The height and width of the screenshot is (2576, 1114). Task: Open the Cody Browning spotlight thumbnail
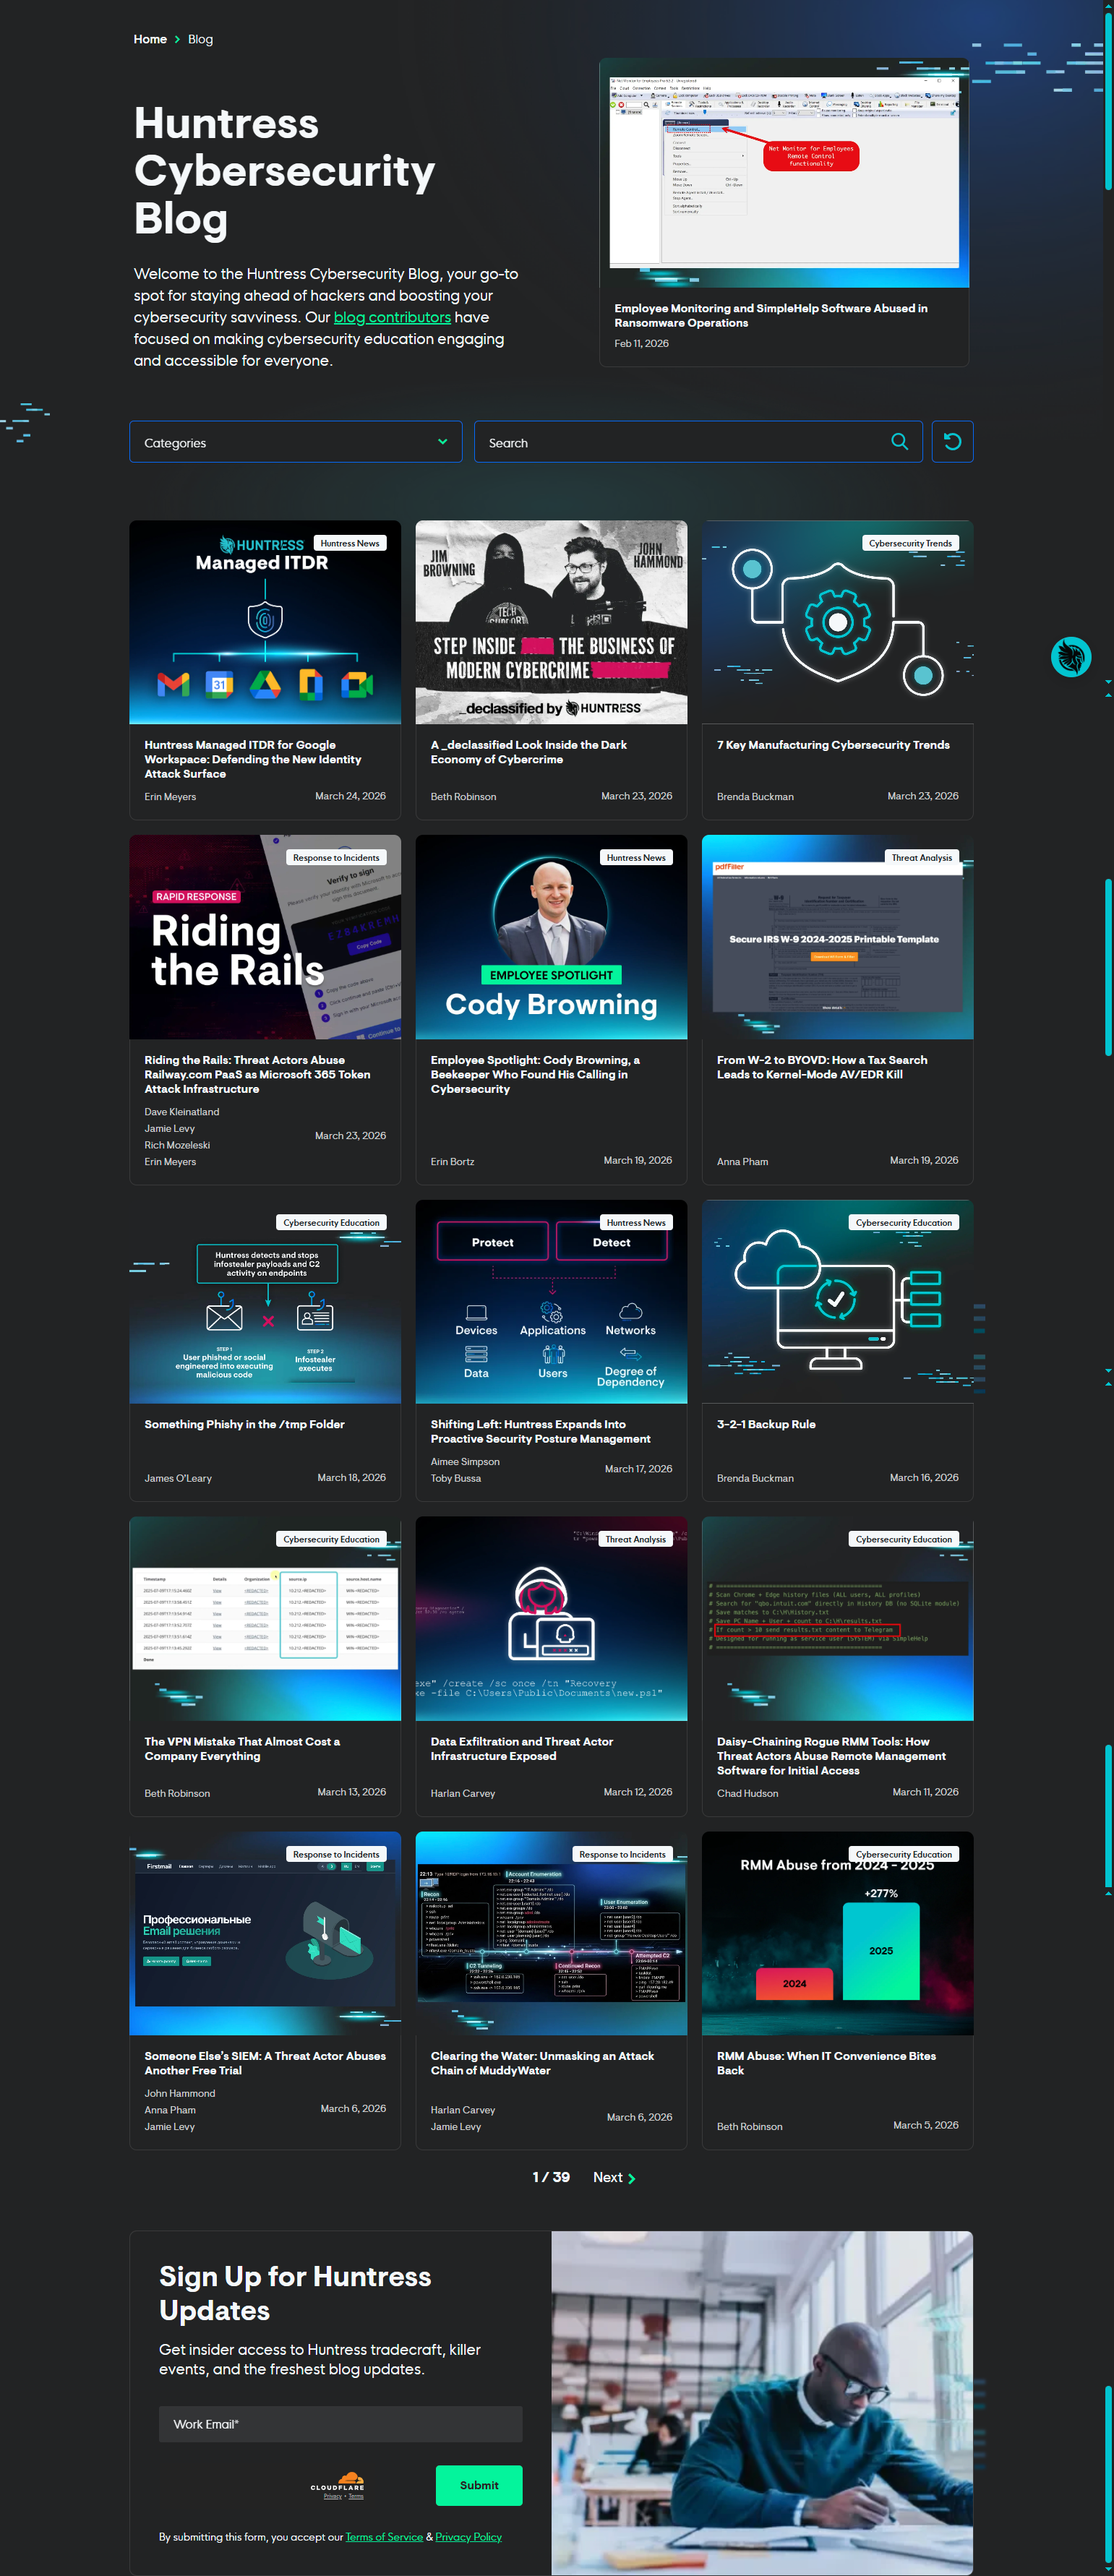click(551, 937)
